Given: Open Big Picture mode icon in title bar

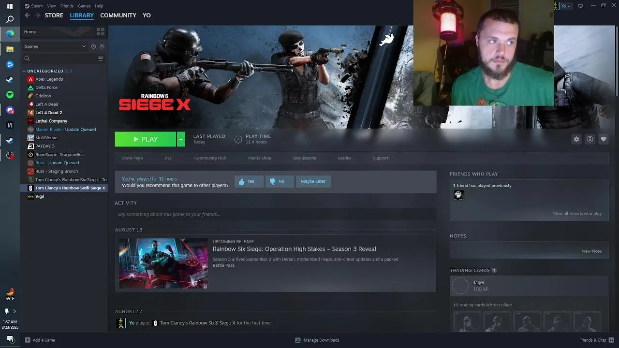Looking at the screenshot, I should click(580, 6).
